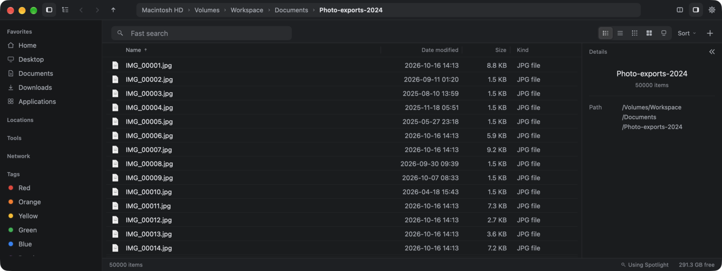The image size is (722, 271).
Task: Jump to Volumes in the path bar
Action: tap(207, 10)
